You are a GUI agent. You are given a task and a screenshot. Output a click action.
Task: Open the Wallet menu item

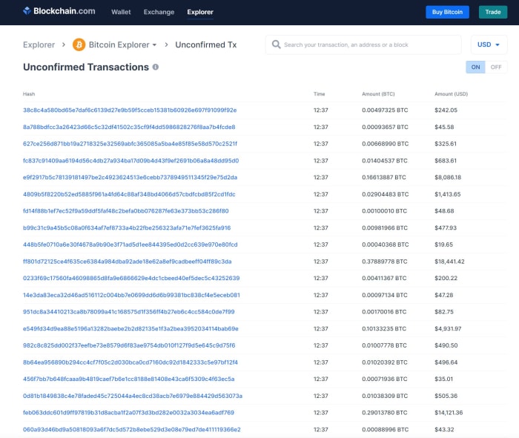pos(121,12)
